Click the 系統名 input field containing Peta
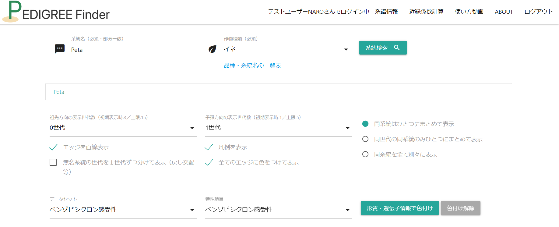The image size is (559, 227). click(x=134, y=50)
